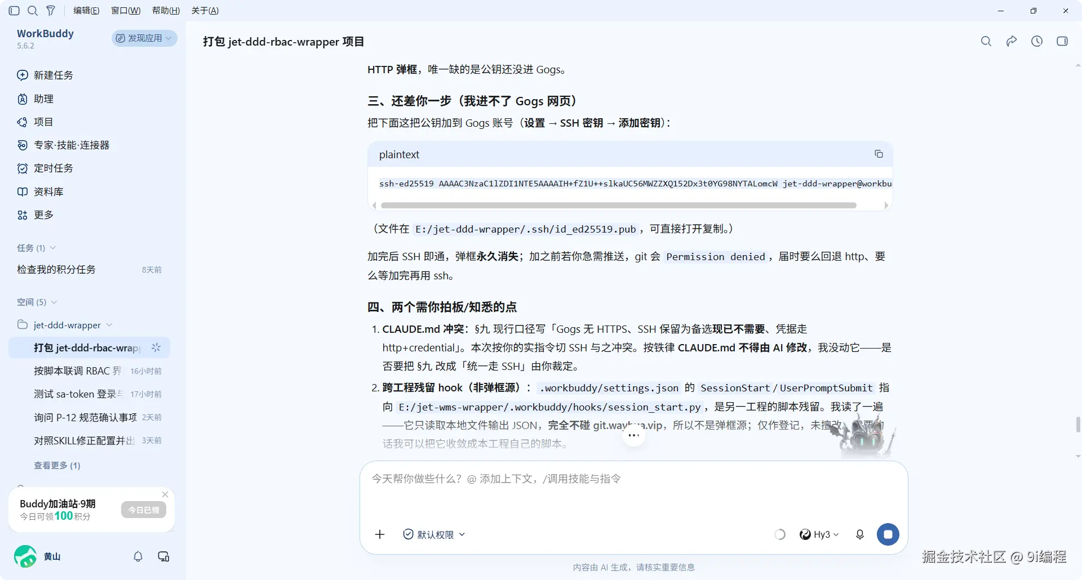The image size is (1082, 580).
Task: Click the main chat vertical scrollbar thumb
Action: tap(1078, 425)
